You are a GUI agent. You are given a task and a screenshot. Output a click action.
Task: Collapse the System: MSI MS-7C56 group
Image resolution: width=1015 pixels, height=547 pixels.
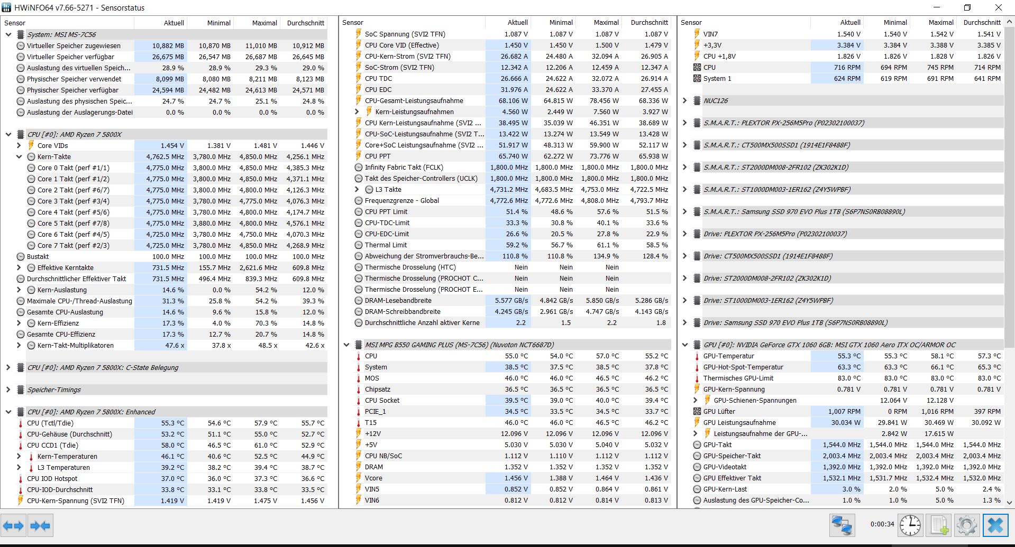click(8, 34)
